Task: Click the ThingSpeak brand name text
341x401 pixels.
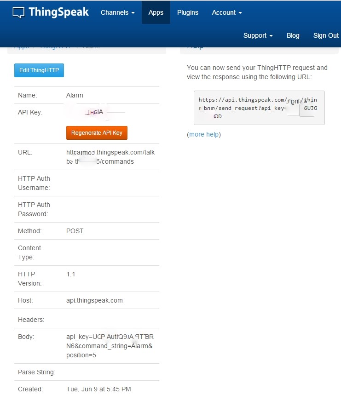Action: [x=58, y=12]
